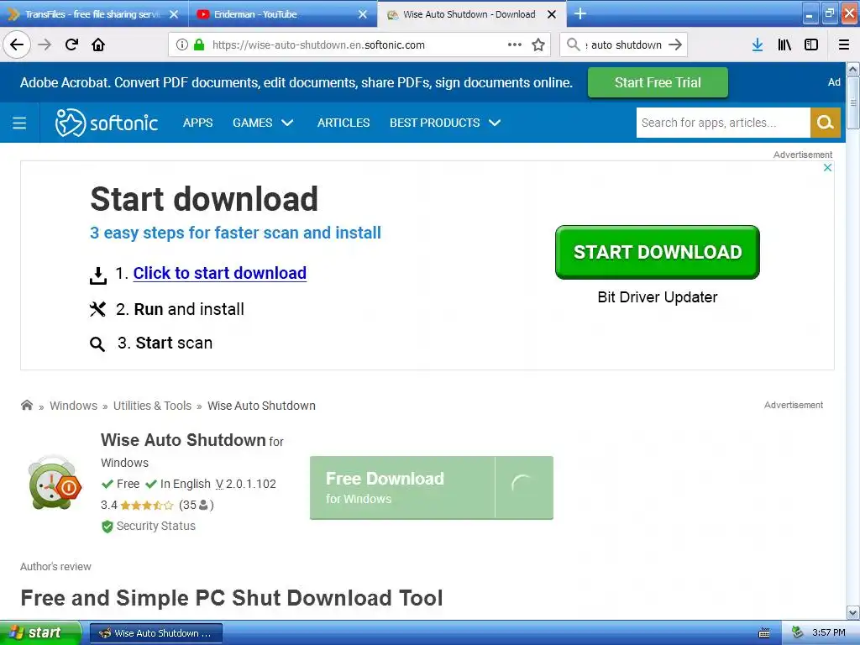Open the library bookshelf icon
860x645 pixels.
(784, 45)
